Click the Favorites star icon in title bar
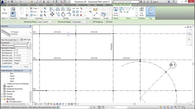Screen dimensions: 195x109 point(148,2)
